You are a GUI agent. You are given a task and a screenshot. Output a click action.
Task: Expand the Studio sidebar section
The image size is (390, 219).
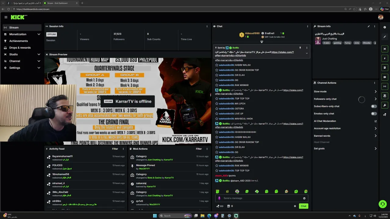point(39,54)
